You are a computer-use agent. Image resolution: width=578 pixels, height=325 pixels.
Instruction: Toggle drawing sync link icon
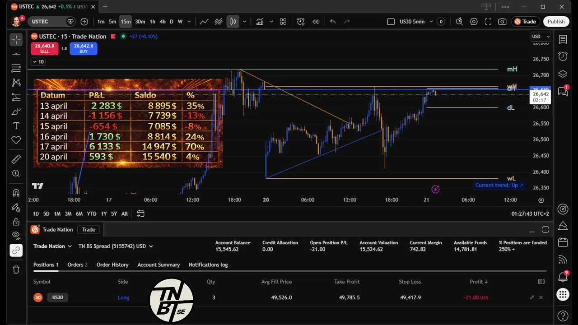[x=16, y=250]
